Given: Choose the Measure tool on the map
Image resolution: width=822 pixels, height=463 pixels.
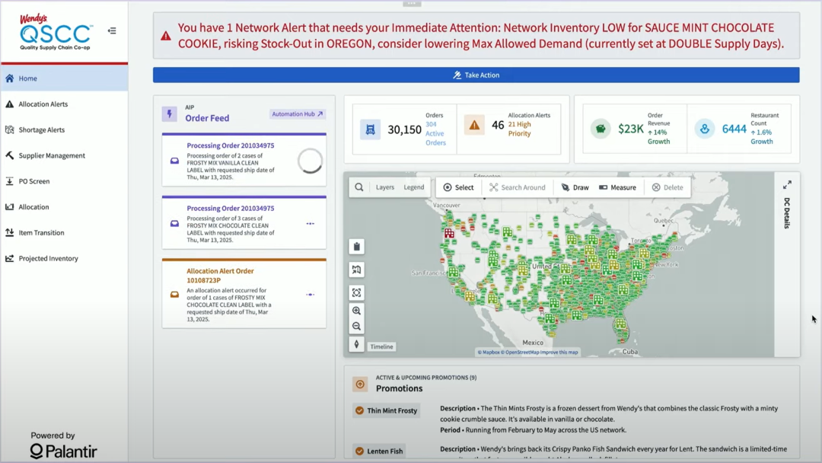Looking at the screenshot, I should 617,187.
